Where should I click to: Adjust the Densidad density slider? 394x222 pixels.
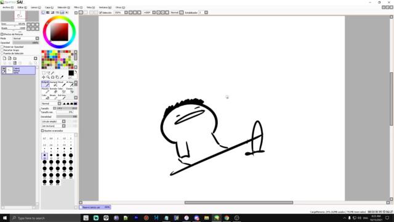click(x=67, y=117)
